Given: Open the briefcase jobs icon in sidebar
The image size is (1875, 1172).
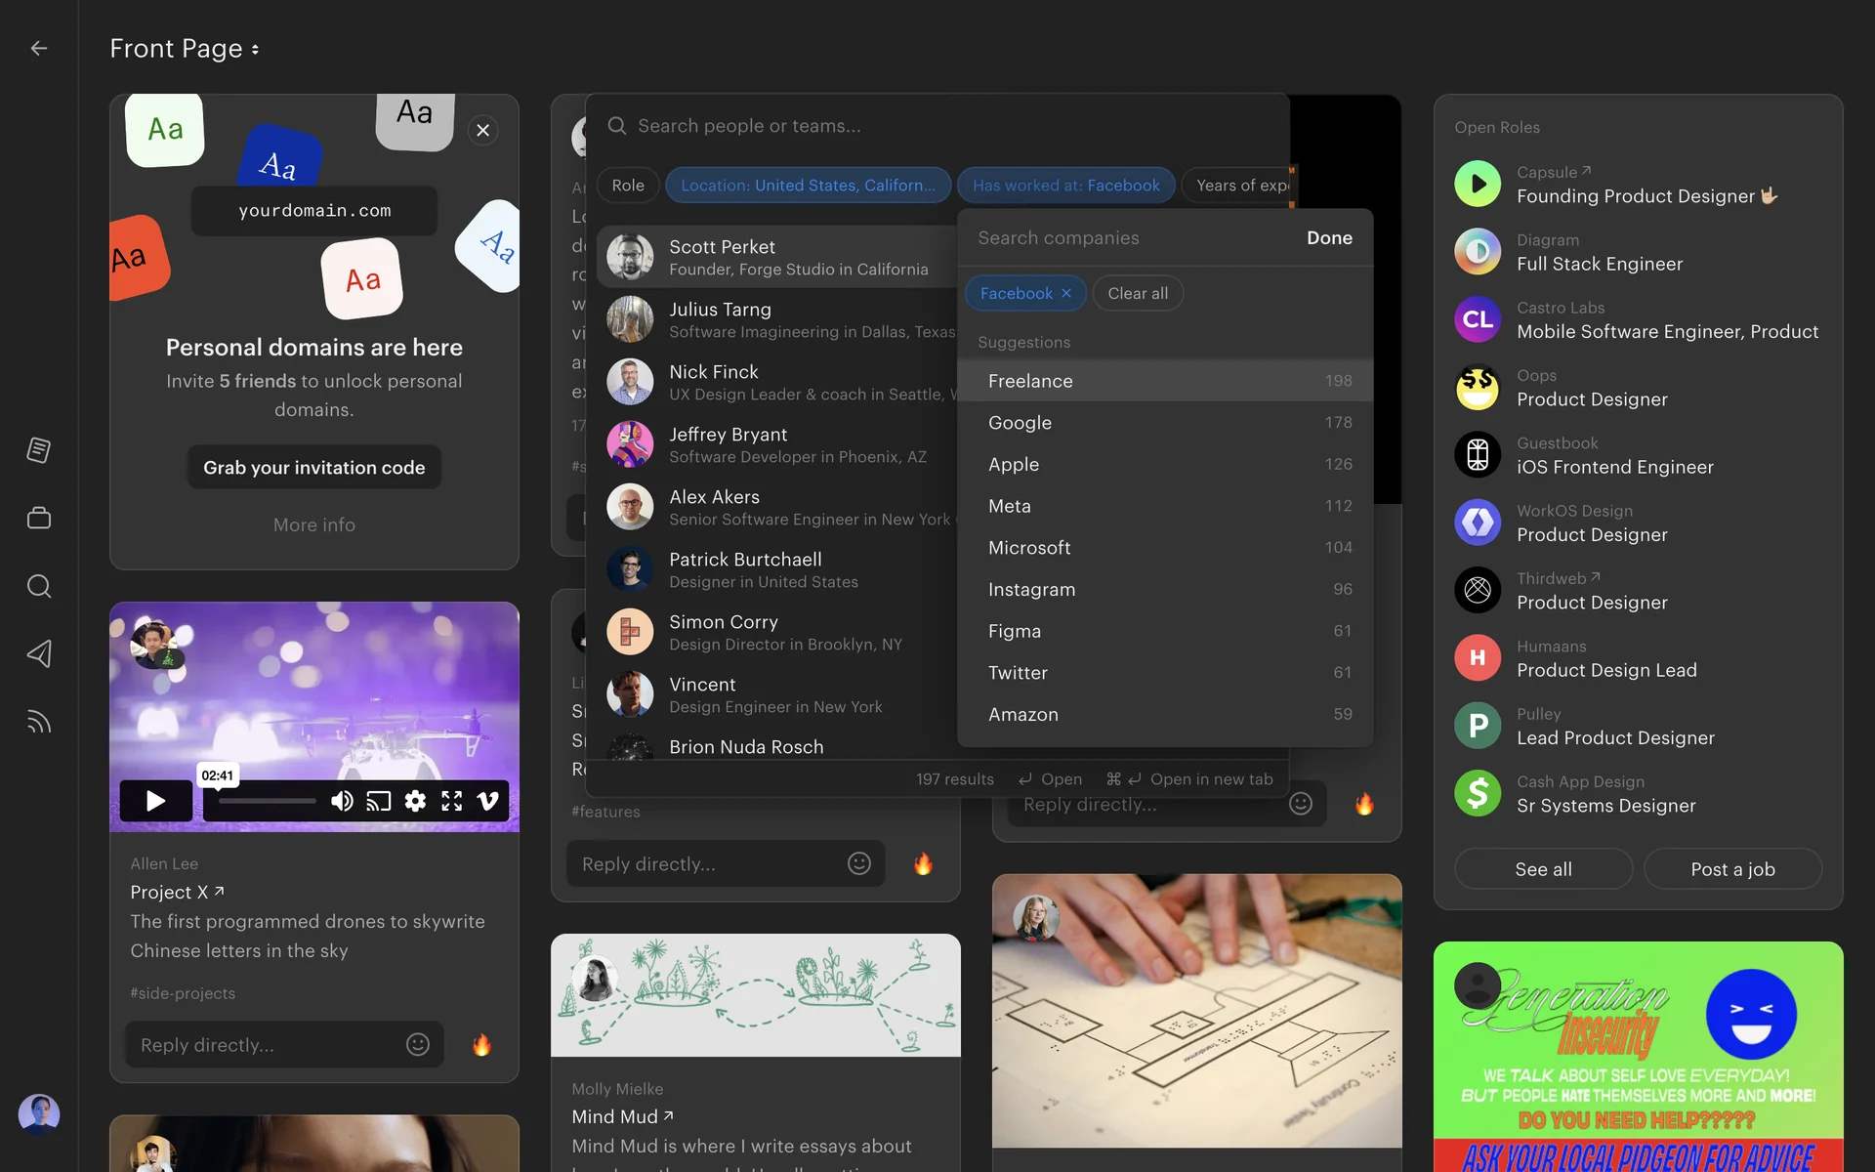Looking at the screenshot, I should pos(39,518).
